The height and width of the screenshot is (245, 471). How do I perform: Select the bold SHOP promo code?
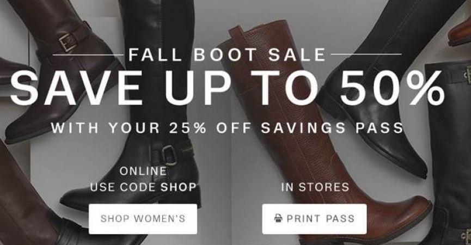(179, 187)
